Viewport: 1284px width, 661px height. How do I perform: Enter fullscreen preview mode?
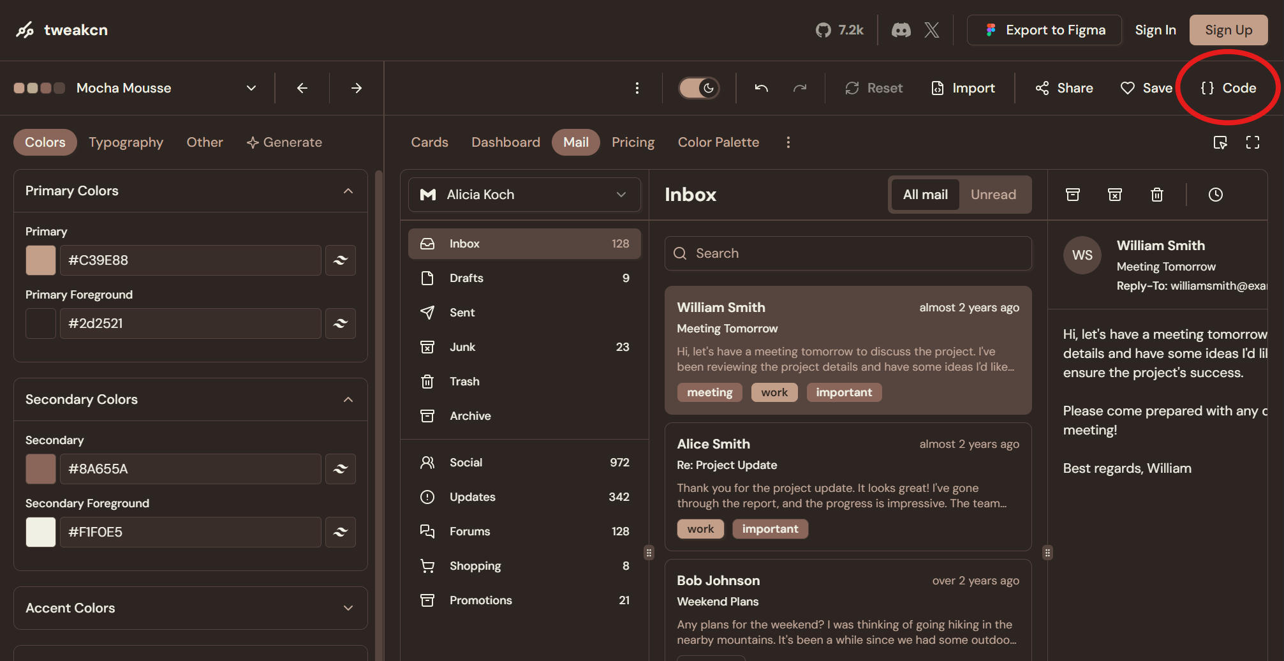[1253, 142]
